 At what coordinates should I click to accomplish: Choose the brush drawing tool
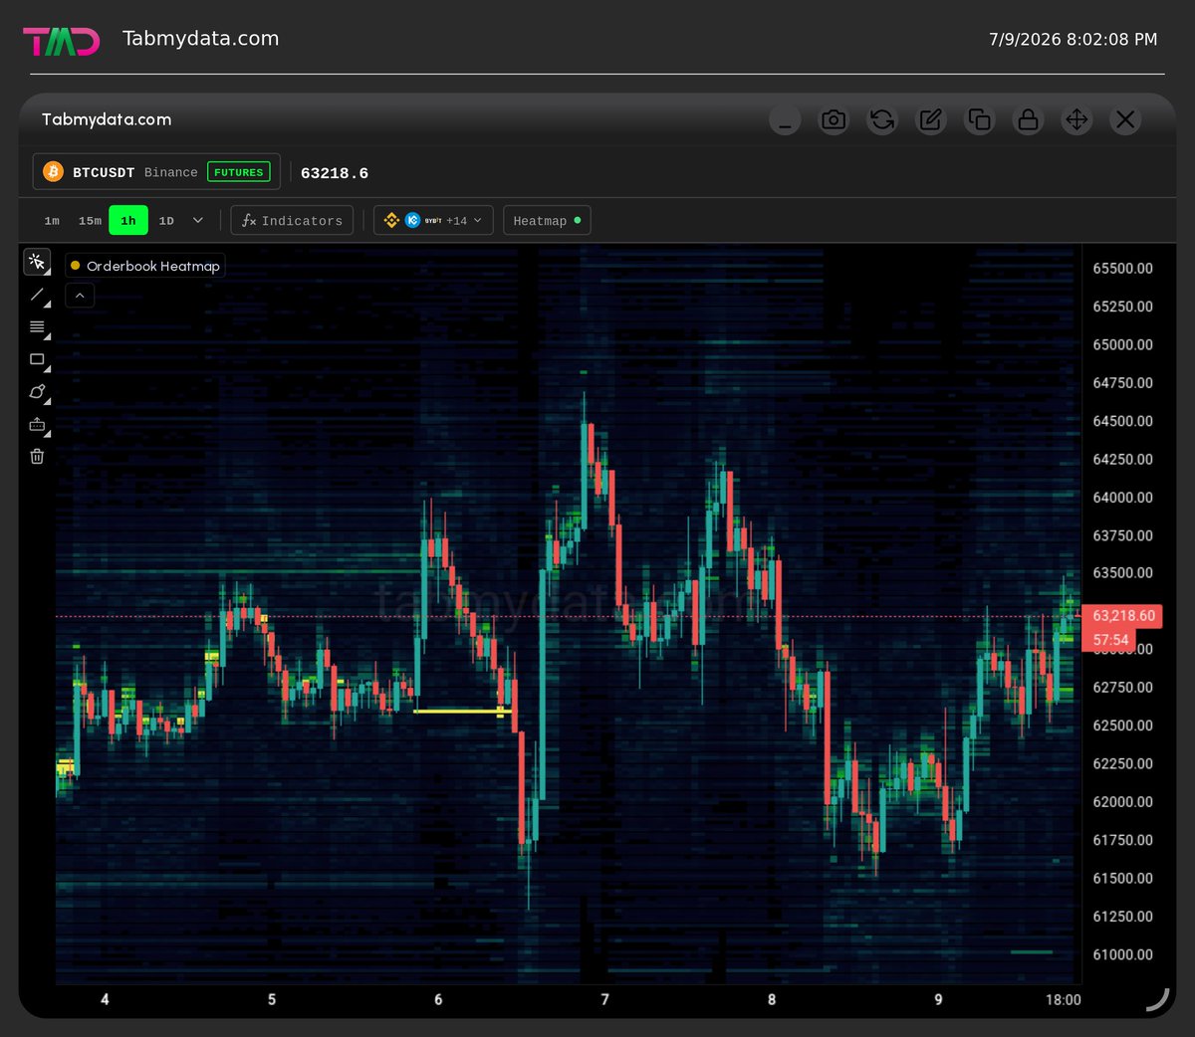tap(38, 392)
